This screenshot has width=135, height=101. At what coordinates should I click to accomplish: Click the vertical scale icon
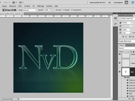pos(120,30)
